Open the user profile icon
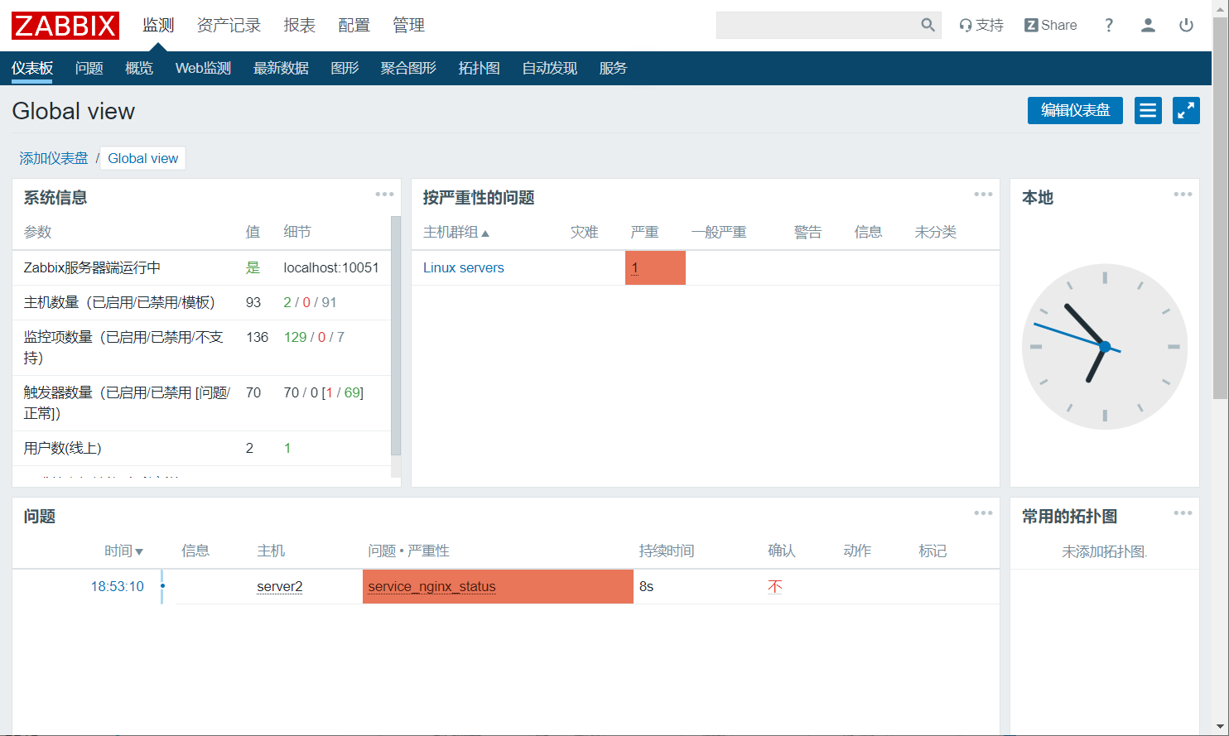1229x736 pixels. point(1148,26)
